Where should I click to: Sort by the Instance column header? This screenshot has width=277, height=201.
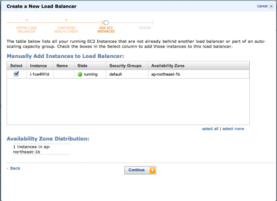tap(39, 66)
